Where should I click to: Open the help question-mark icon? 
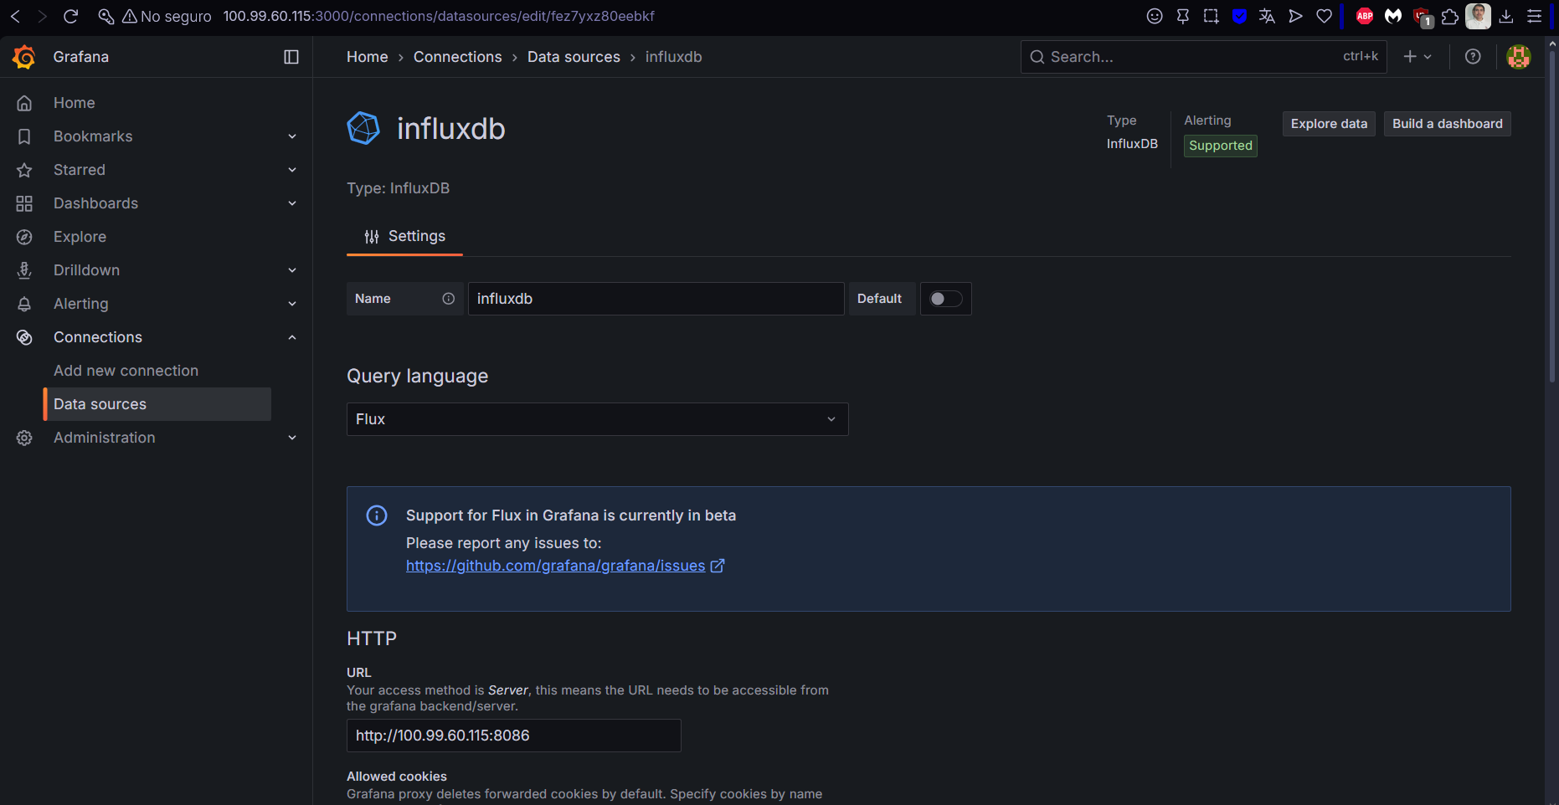click(1473, 57)
